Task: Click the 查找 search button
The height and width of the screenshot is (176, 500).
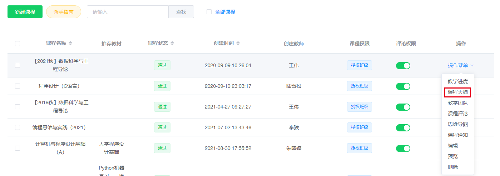Action: point(181,12)
